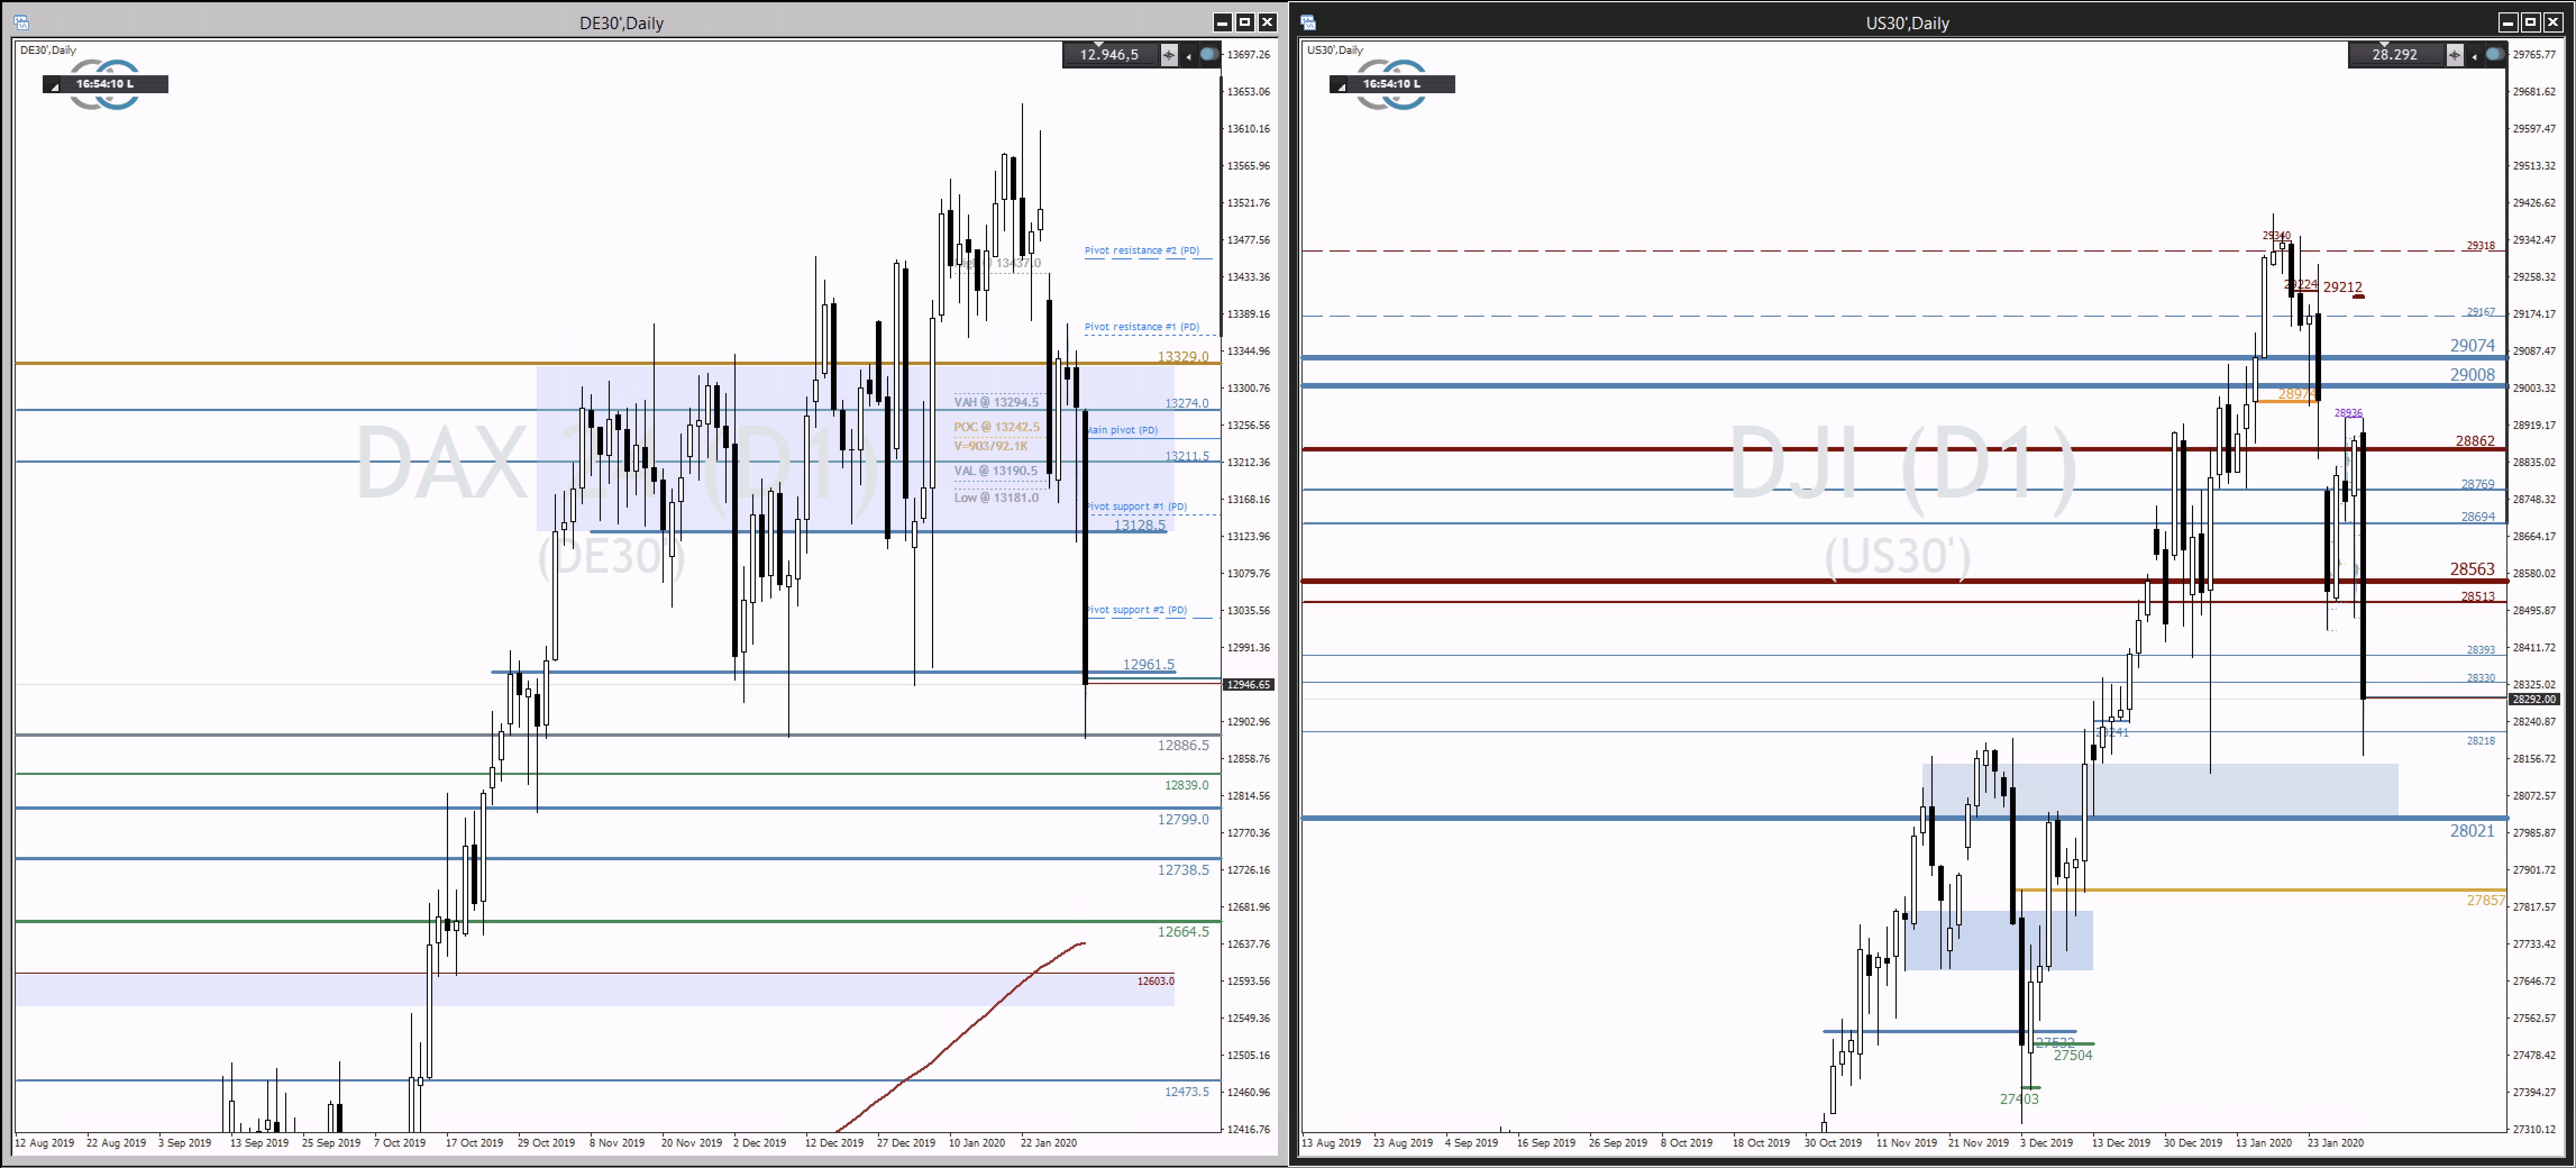Select the 12961.5 level label
The image size is (2576, 1168).
click(x=1149, y=664)
